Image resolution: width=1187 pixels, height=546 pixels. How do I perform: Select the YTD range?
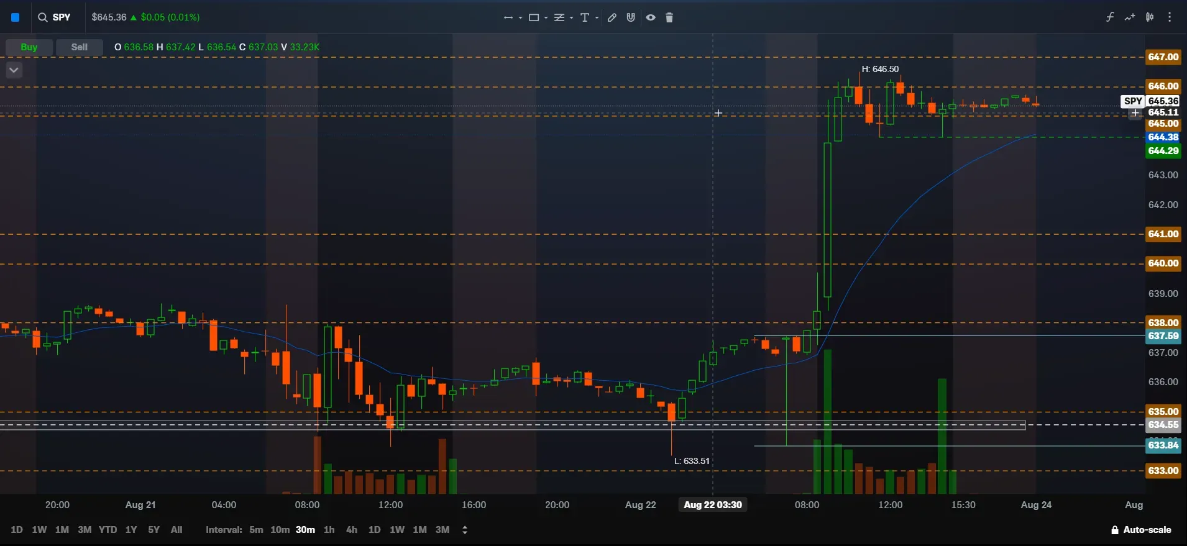[x=108, y=530]
